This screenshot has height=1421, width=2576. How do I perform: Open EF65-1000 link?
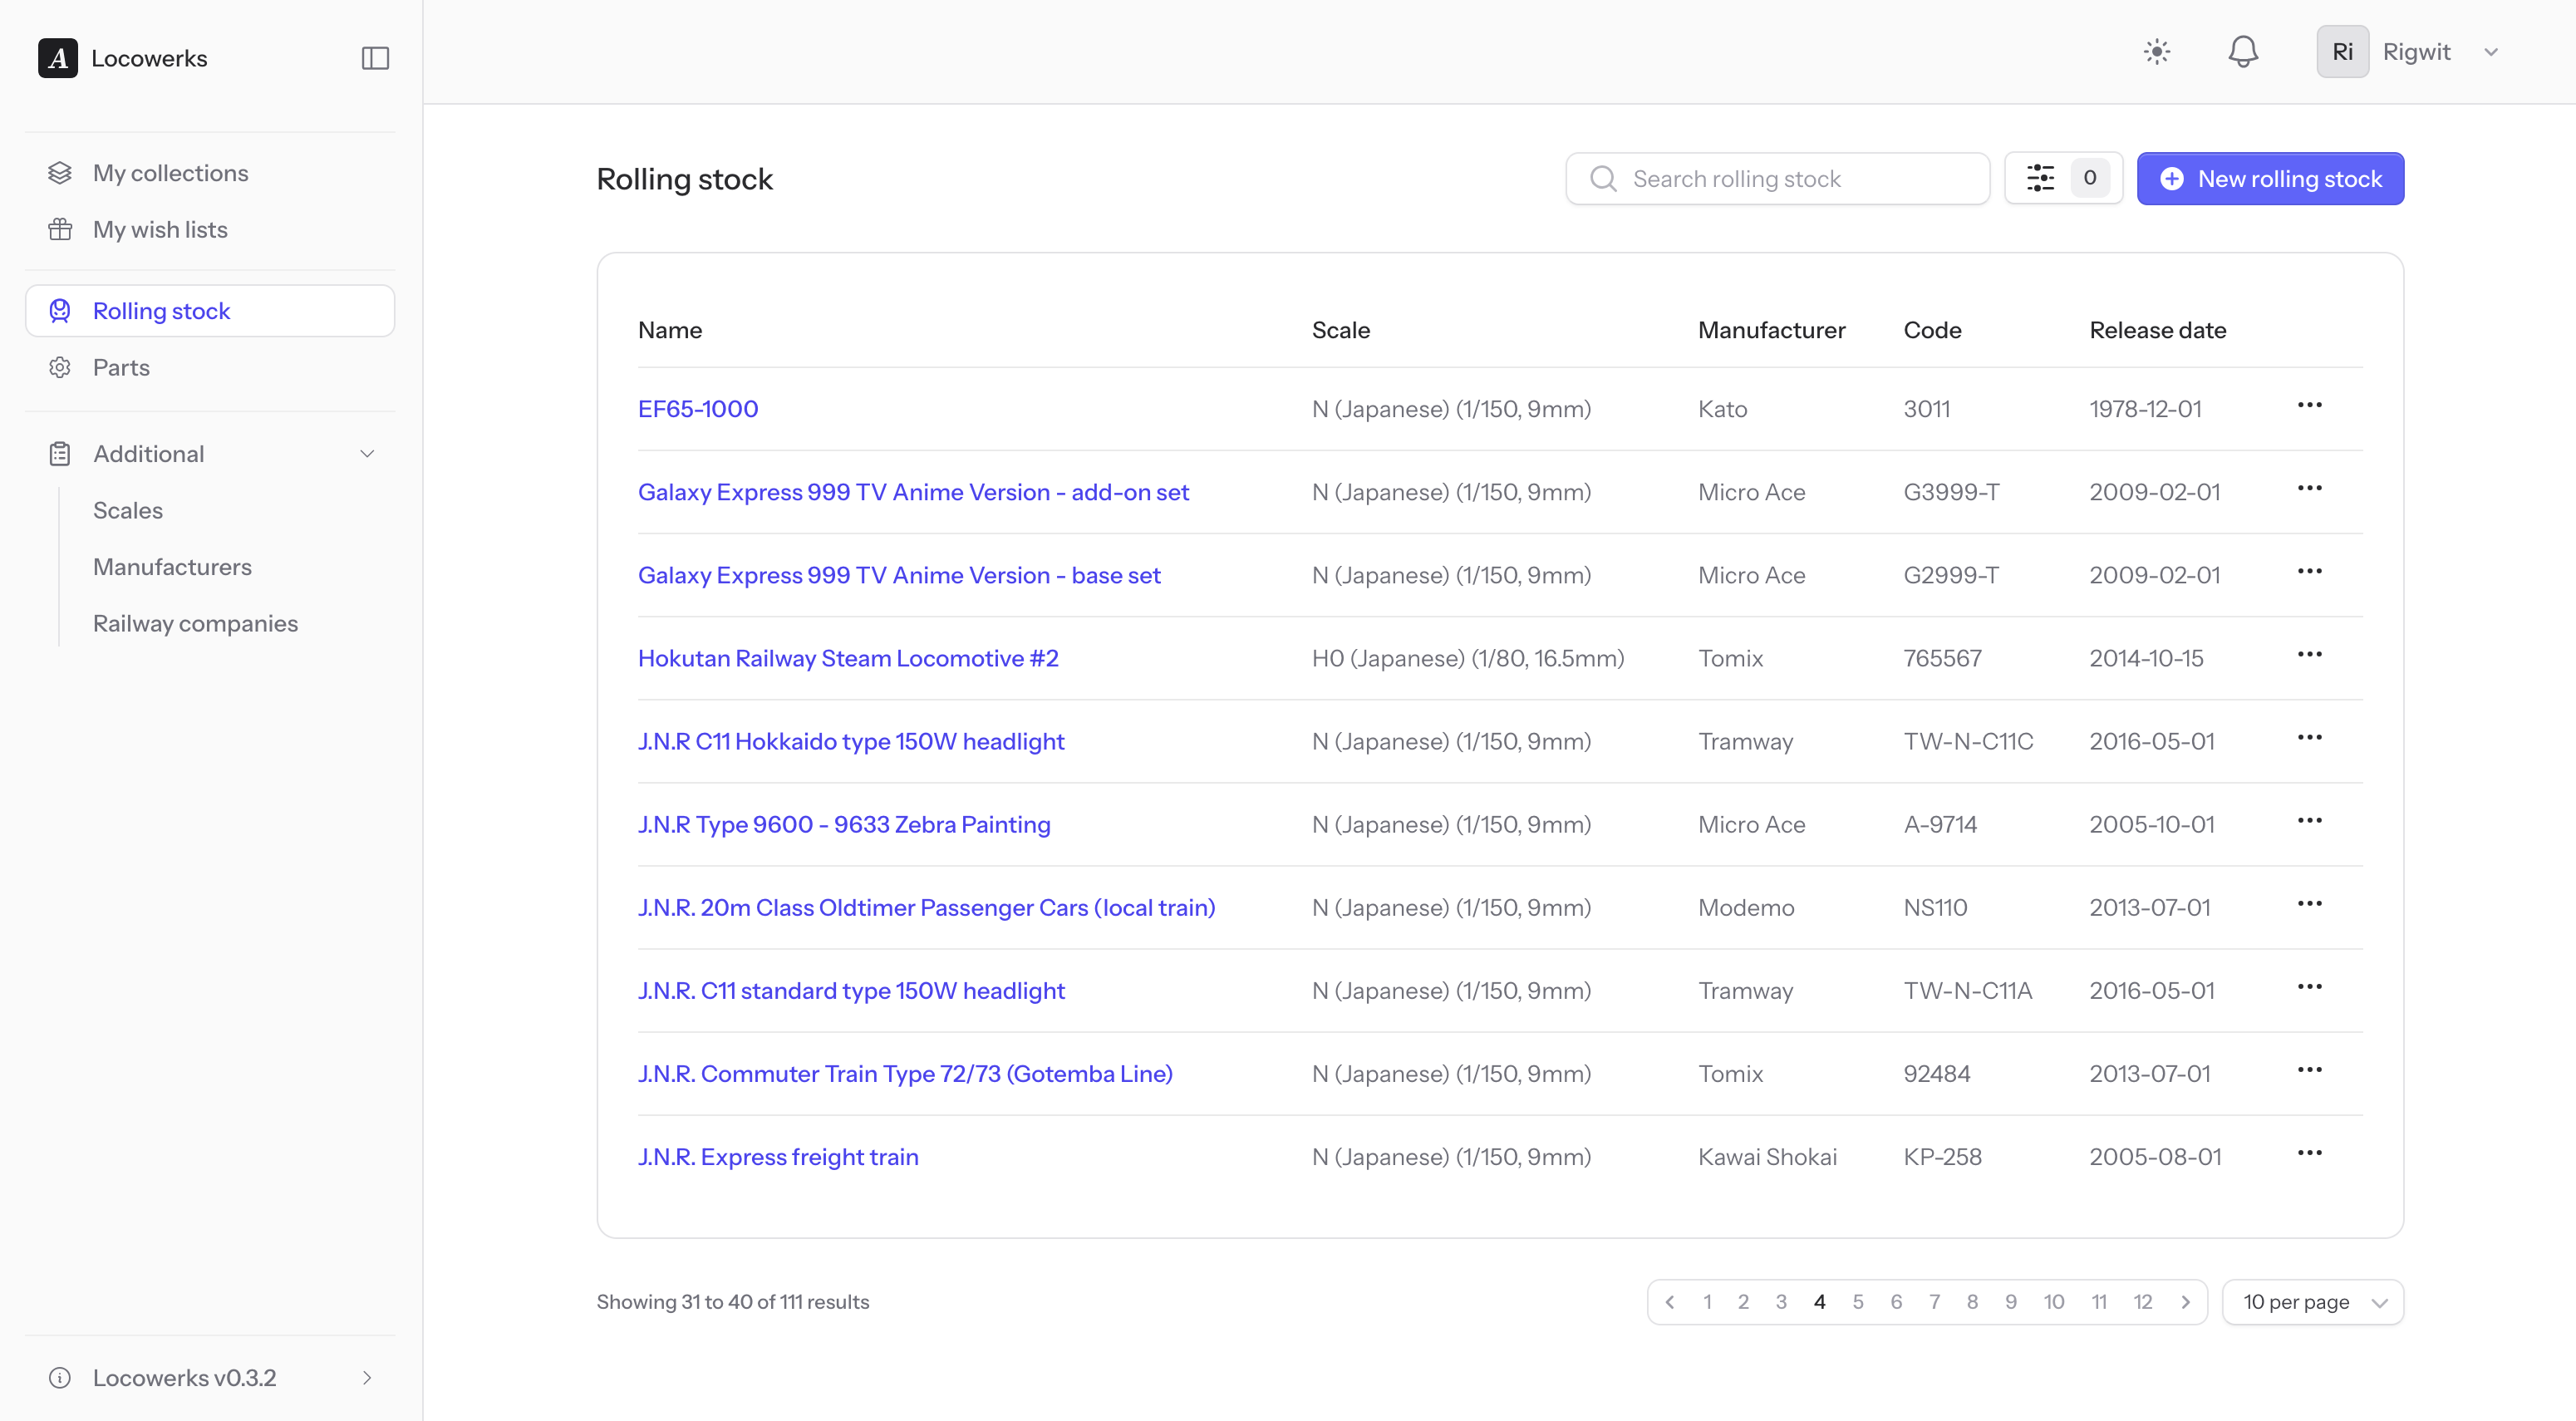coord(698,409)
